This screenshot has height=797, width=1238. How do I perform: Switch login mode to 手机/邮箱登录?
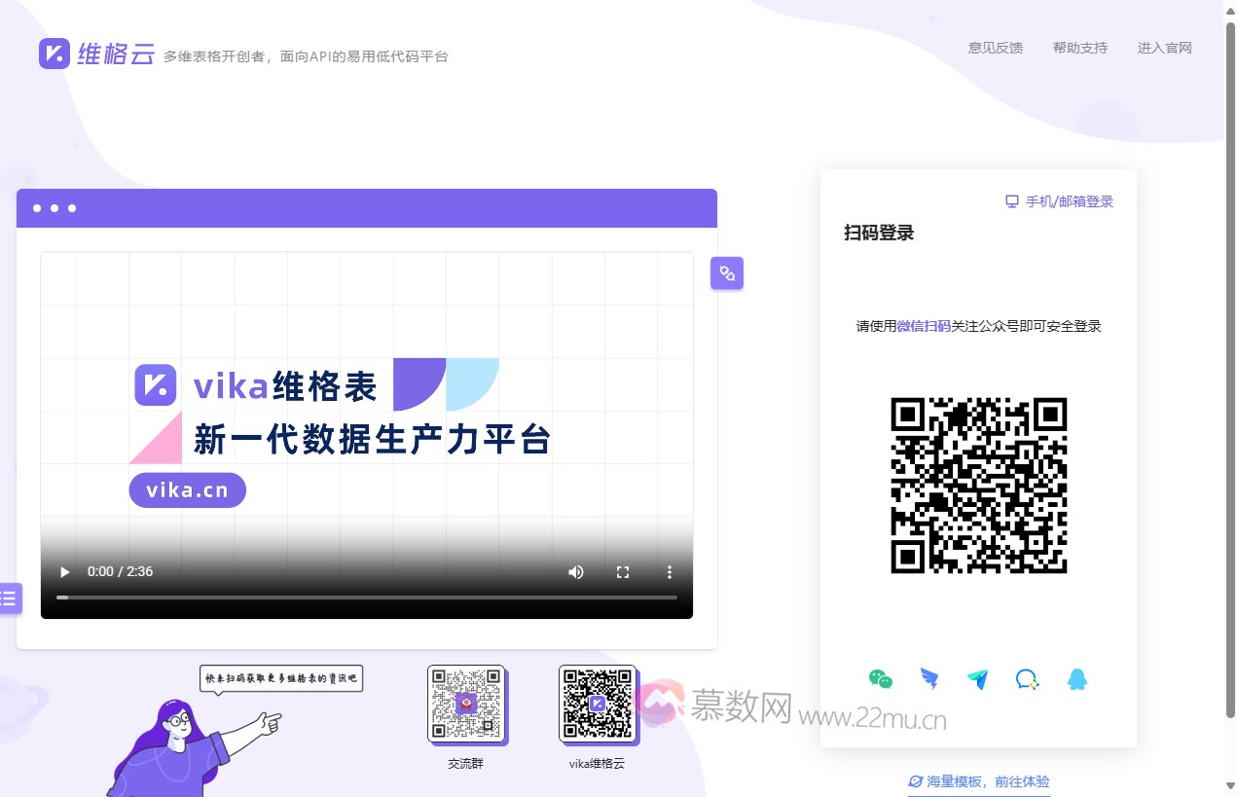pyautogui.click(x=1068, y=200)
